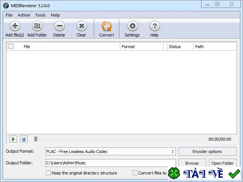243x182 pixels.
Task: Expand the Output Format FLAC dropdown
Action: (110, 152)
